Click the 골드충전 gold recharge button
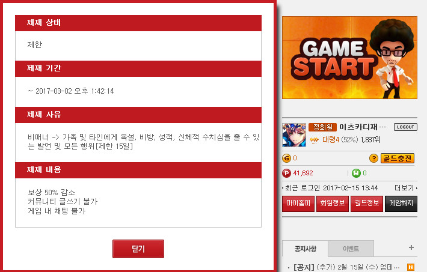 [x=398, y=158]
